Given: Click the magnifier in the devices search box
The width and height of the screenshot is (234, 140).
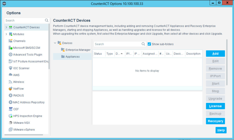Looking at the screenshot, I should 143,44.
